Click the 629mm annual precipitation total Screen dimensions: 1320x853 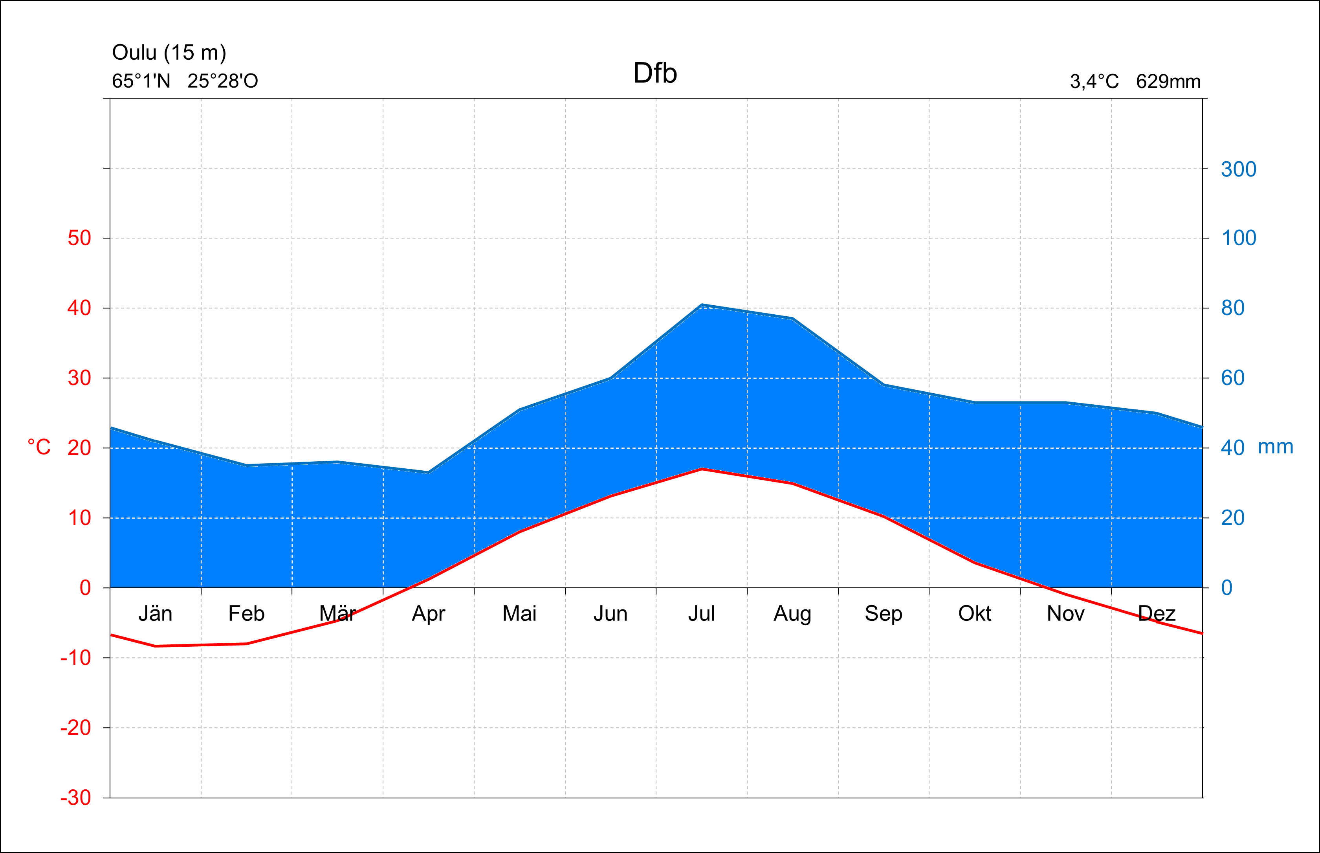[x=1168, y=82]
